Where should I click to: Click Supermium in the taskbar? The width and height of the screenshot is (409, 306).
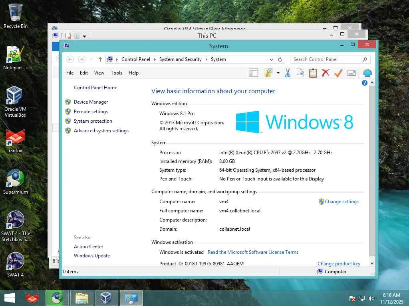(x=57, y=298)
